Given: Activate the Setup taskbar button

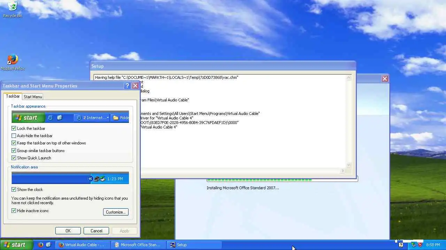Looking at the screenshot, I should click(194, 245).
